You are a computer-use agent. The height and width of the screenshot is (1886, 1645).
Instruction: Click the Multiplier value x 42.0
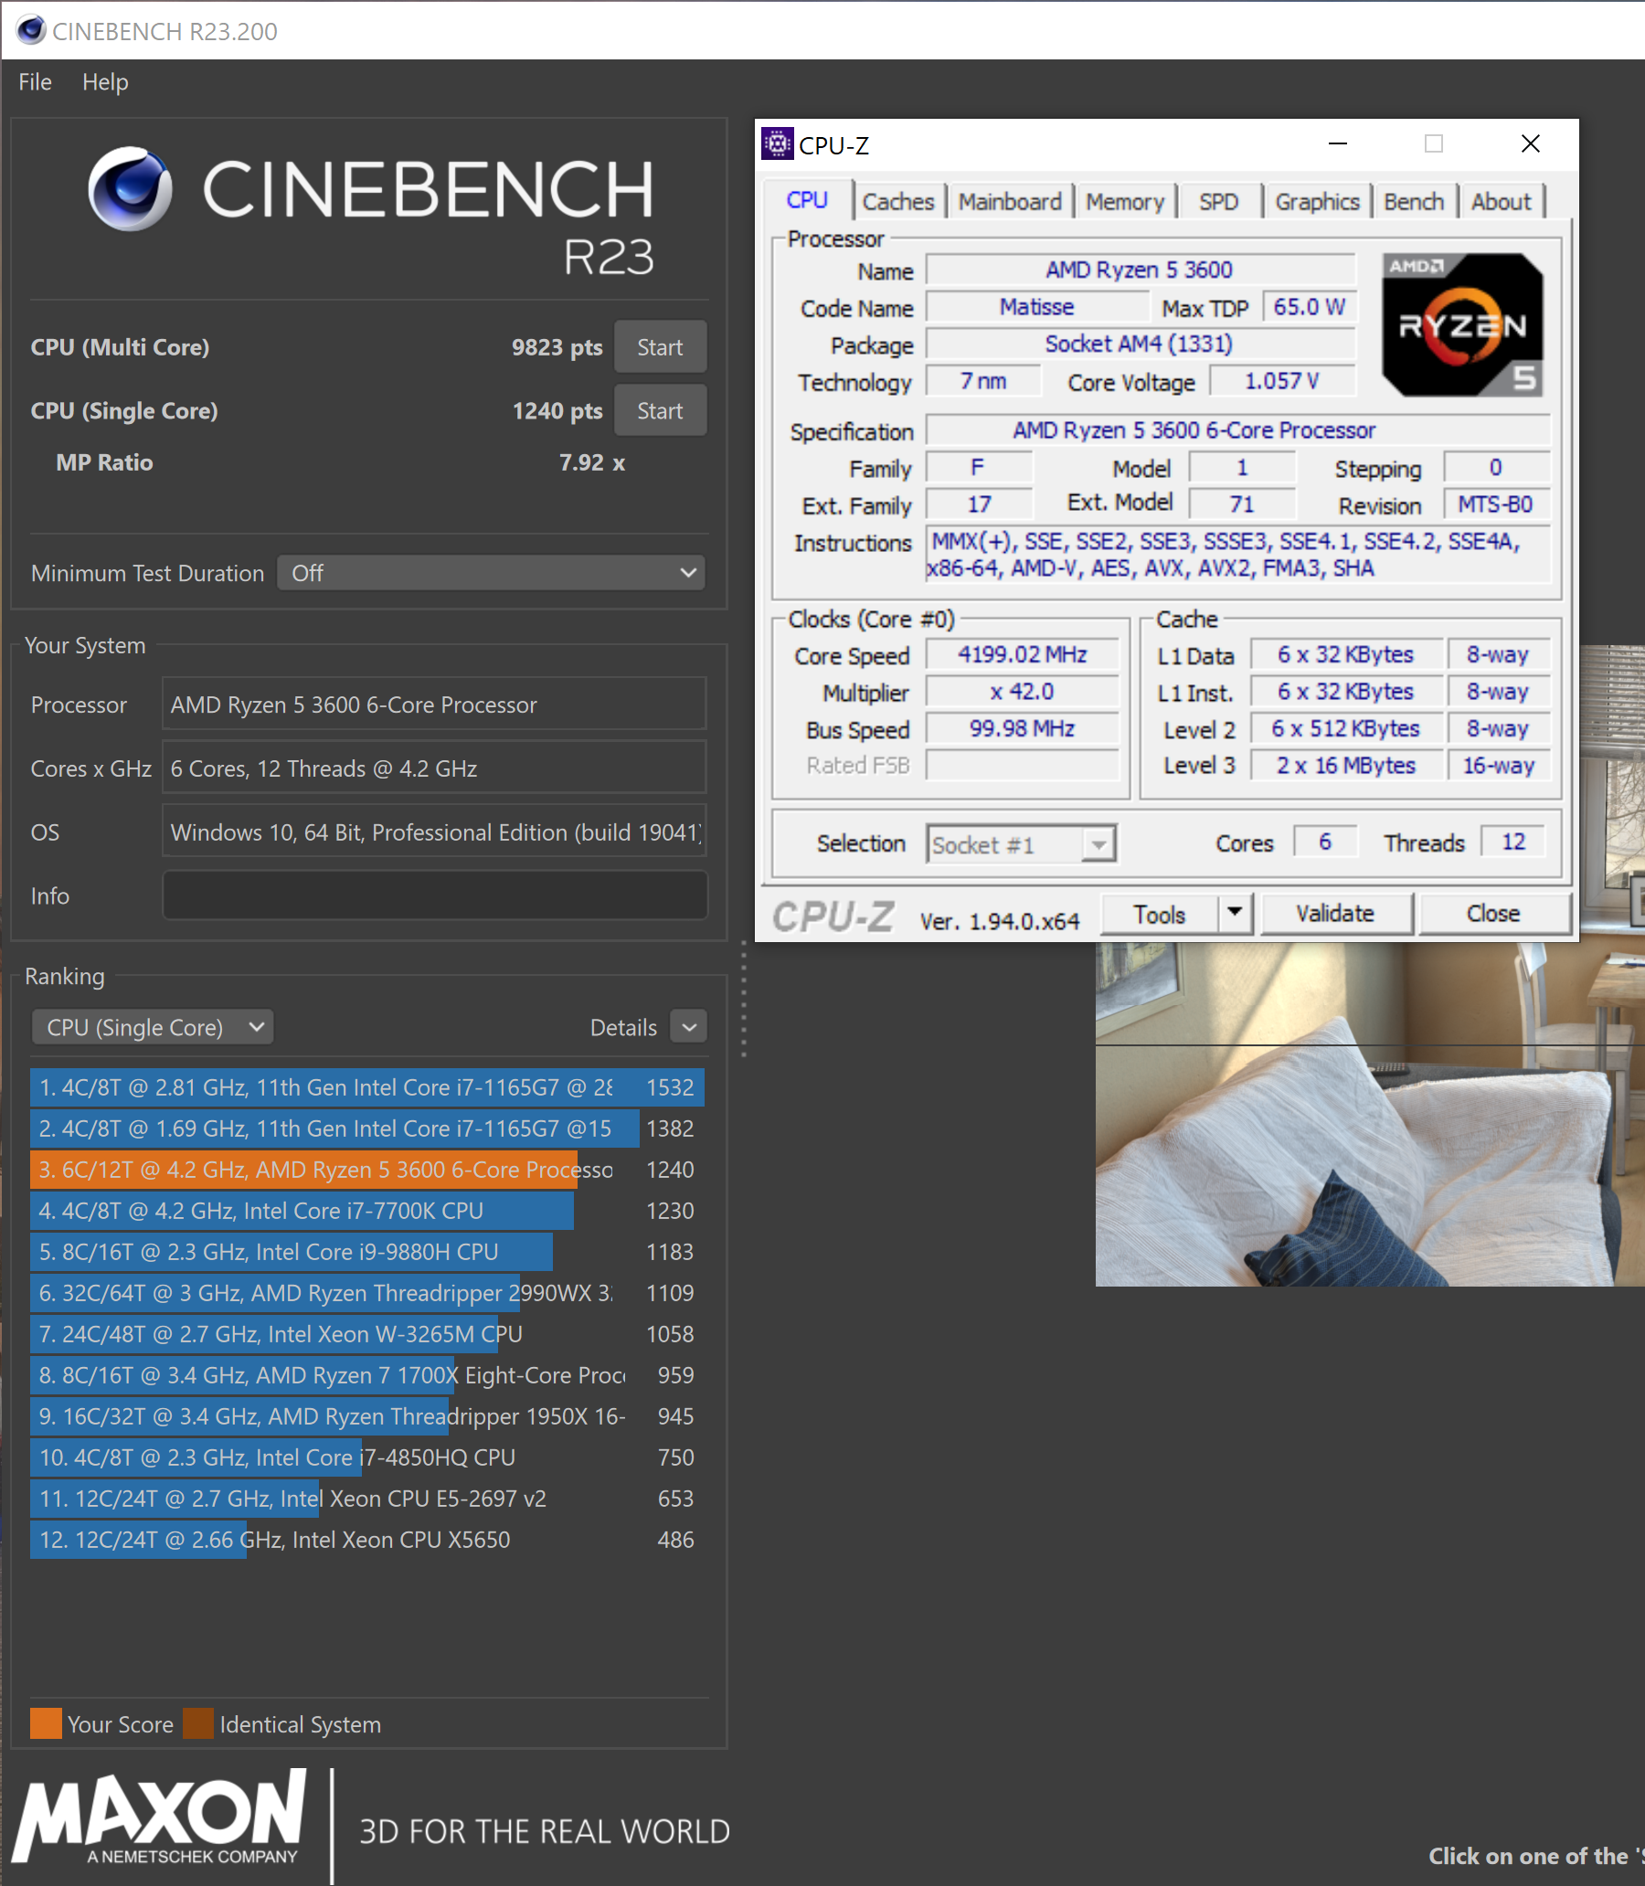(1023, 691)
